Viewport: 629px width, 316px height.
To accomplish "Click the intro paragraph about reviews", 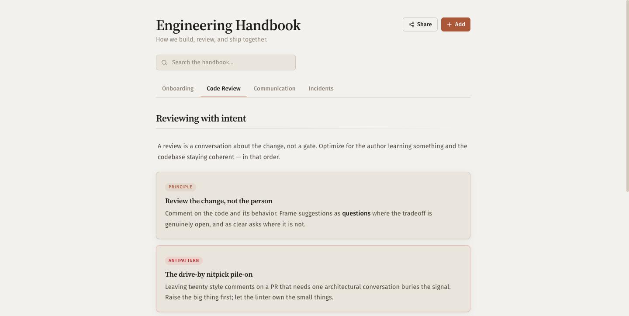I will point(313,151).
